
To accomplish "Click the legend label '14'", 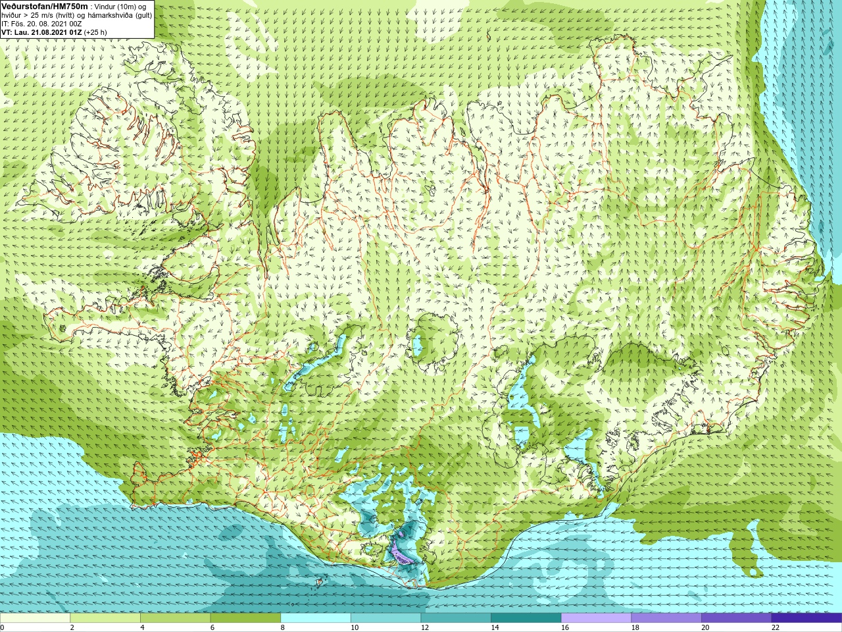I will (495, 627).
